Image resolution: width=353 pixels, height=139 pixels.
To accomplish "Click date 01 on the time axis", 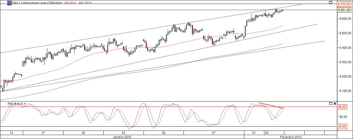I will coord(254,133).
